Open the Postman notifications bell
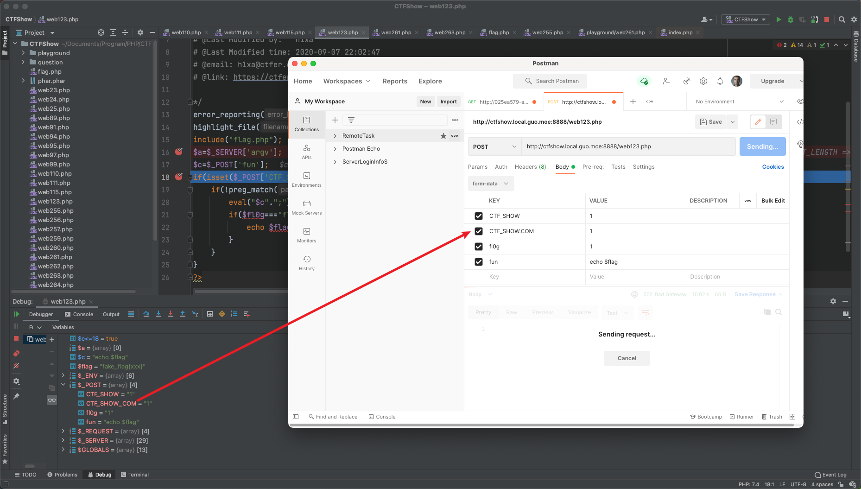This screenshot has height=489, width=861. coord(720,81)
